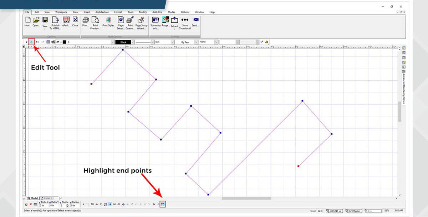428x217 pixels.
Task: Open the None brush pattern dropdown
Action: 216,42
